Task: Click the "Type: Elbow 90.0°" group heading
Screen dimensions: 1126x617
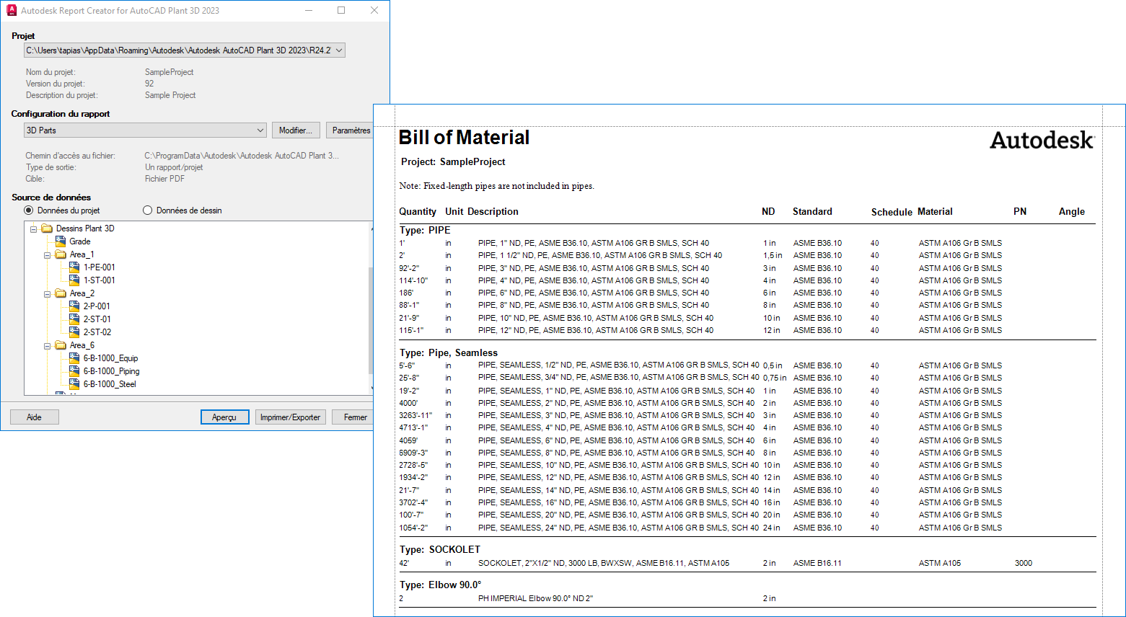Action: click(441, 585)
